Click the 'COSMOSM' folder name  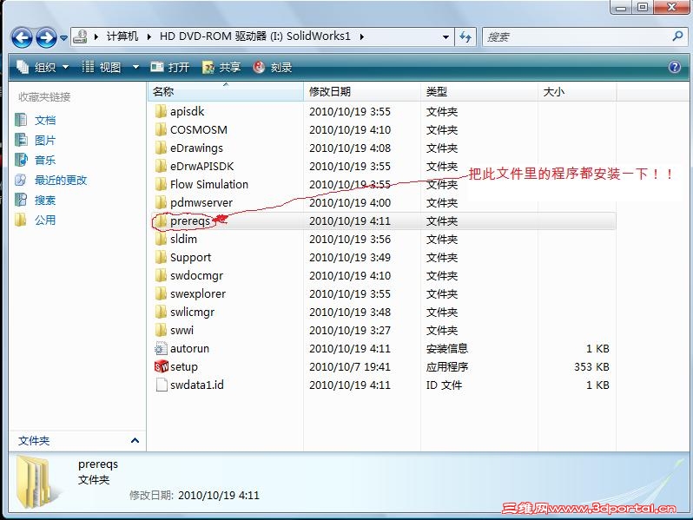199,130
